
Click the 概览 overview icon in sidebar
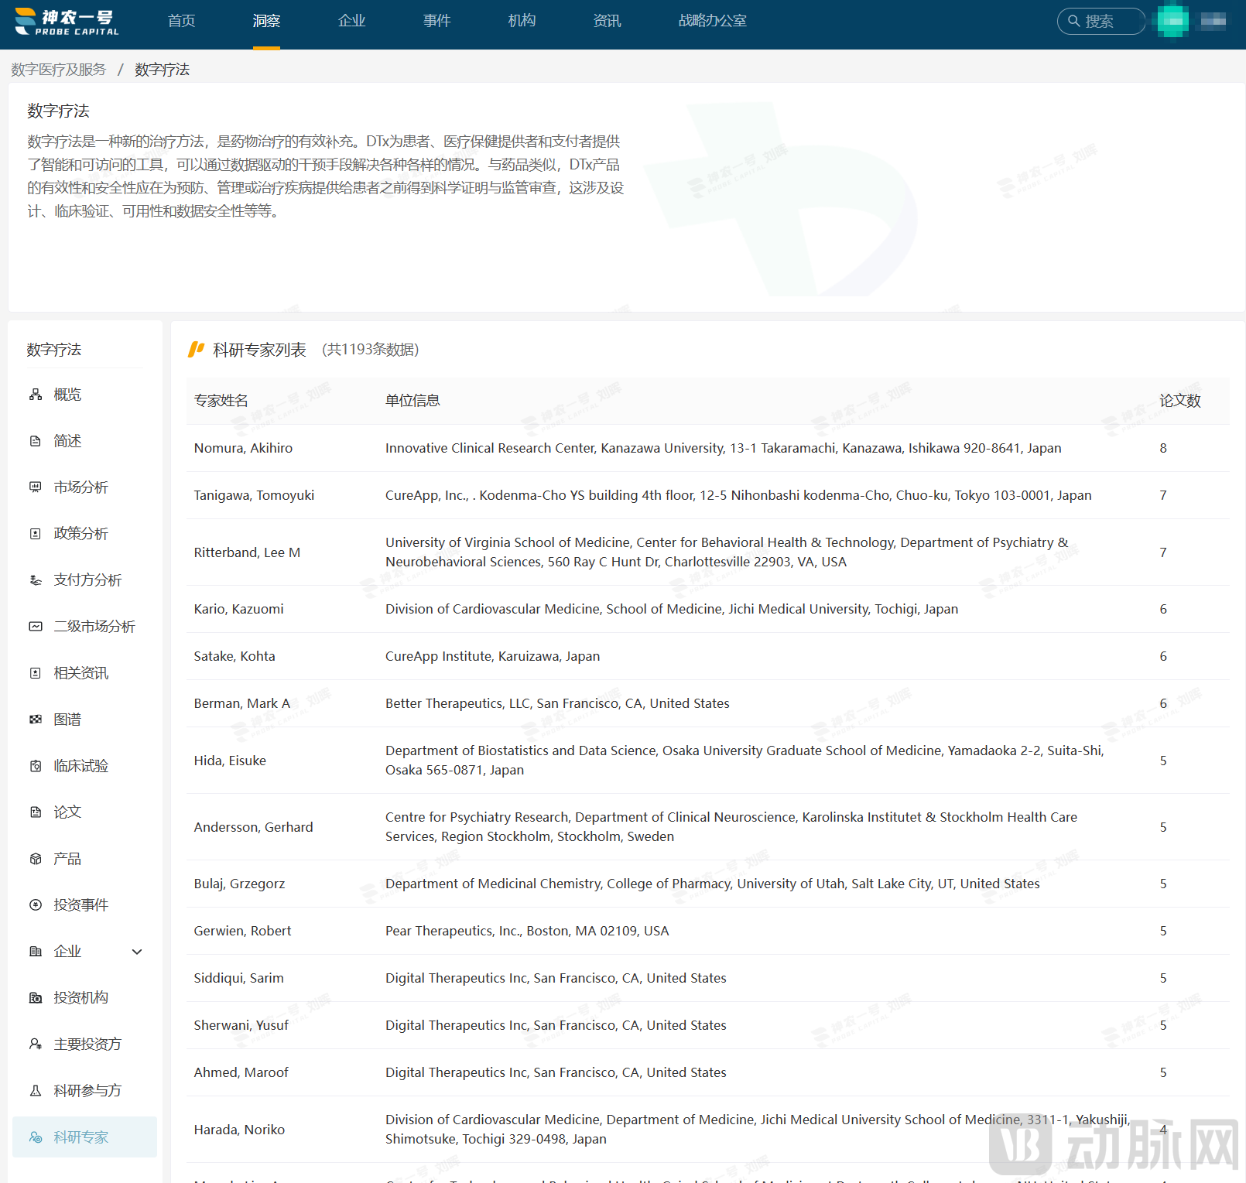click(36, 395)
